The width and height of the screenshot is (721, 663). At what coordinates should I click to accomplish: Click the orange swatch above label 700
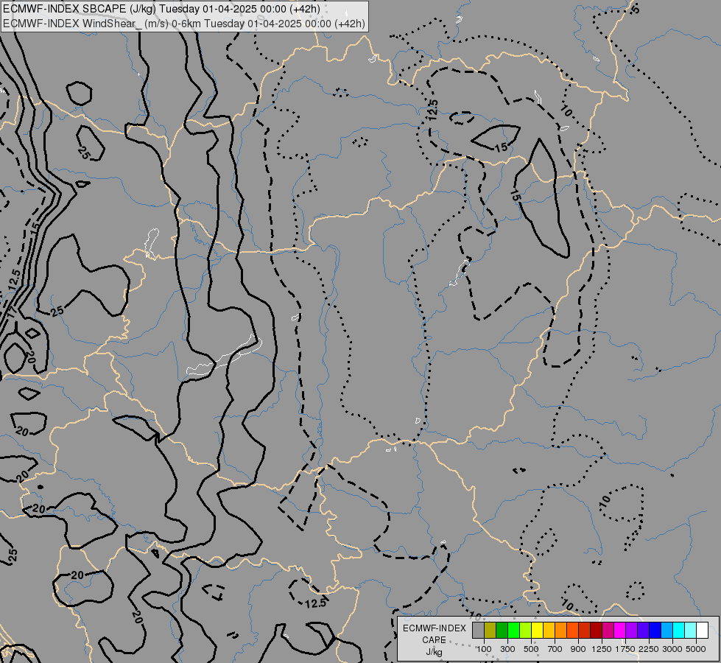click(560, 631)
